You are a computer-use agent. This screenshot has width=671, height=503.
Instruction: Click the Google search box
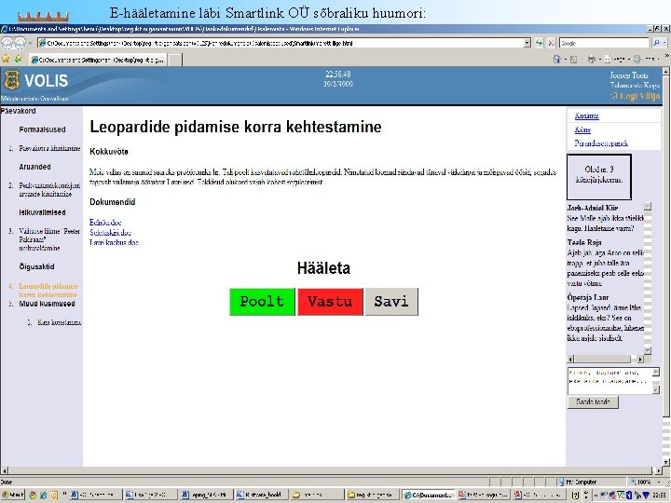click(604, 43)
